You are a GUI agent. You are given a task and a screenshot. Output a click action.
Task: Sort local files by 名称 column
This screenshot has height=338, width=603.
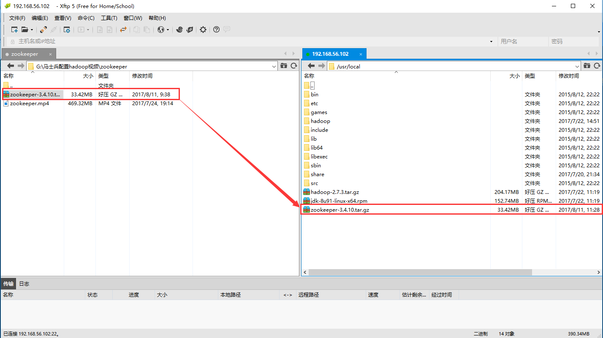point(33,76)
